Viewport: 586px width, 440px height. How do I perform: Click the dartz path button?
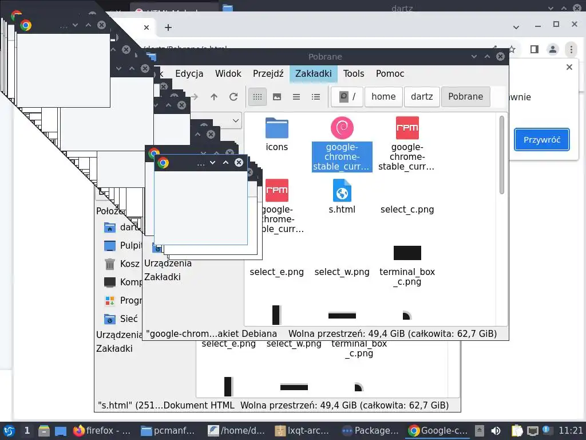click(x=422, y=97)
